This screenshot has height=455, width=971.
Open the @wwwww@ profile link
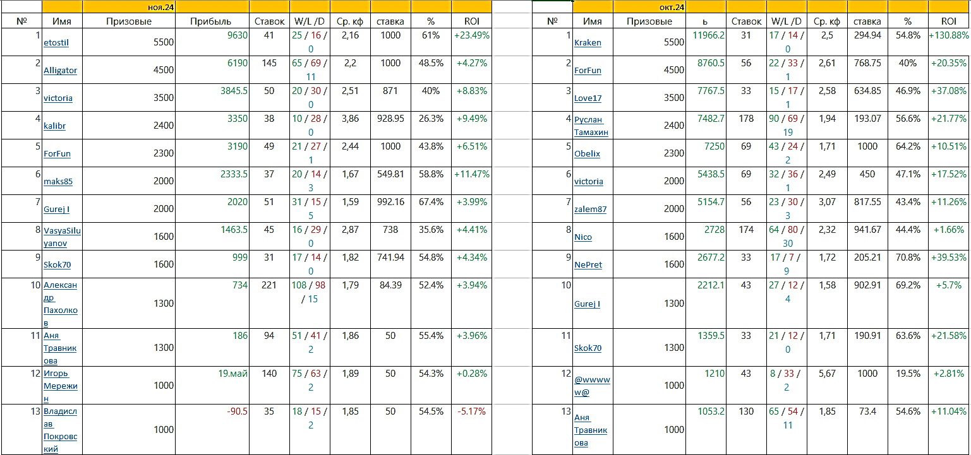click(x=593, y=386)
